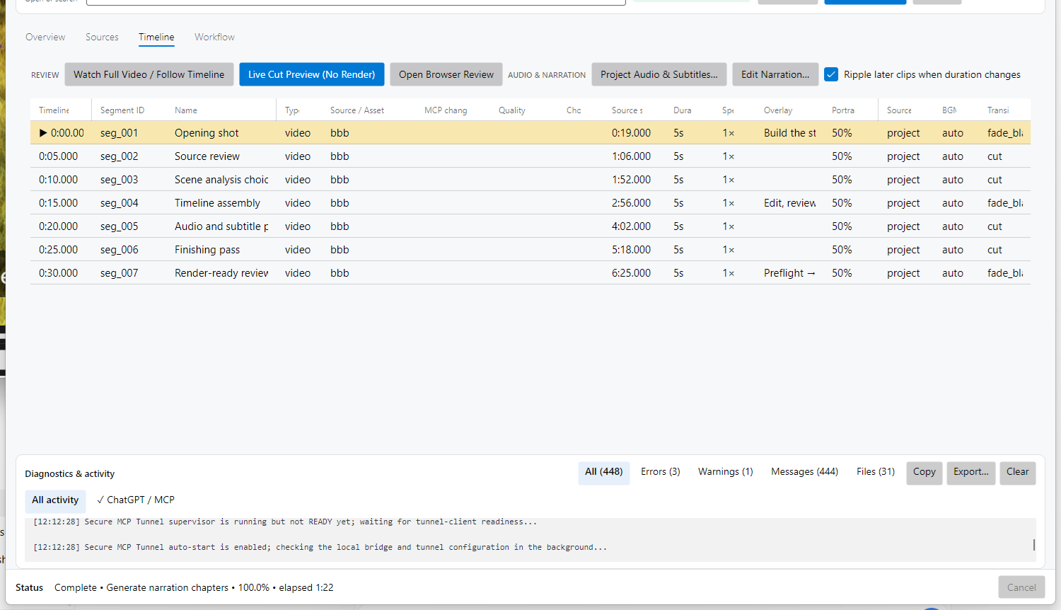1061x610 pixels.
Task: Click Open Browser Review button
Action: coord(446,74)
